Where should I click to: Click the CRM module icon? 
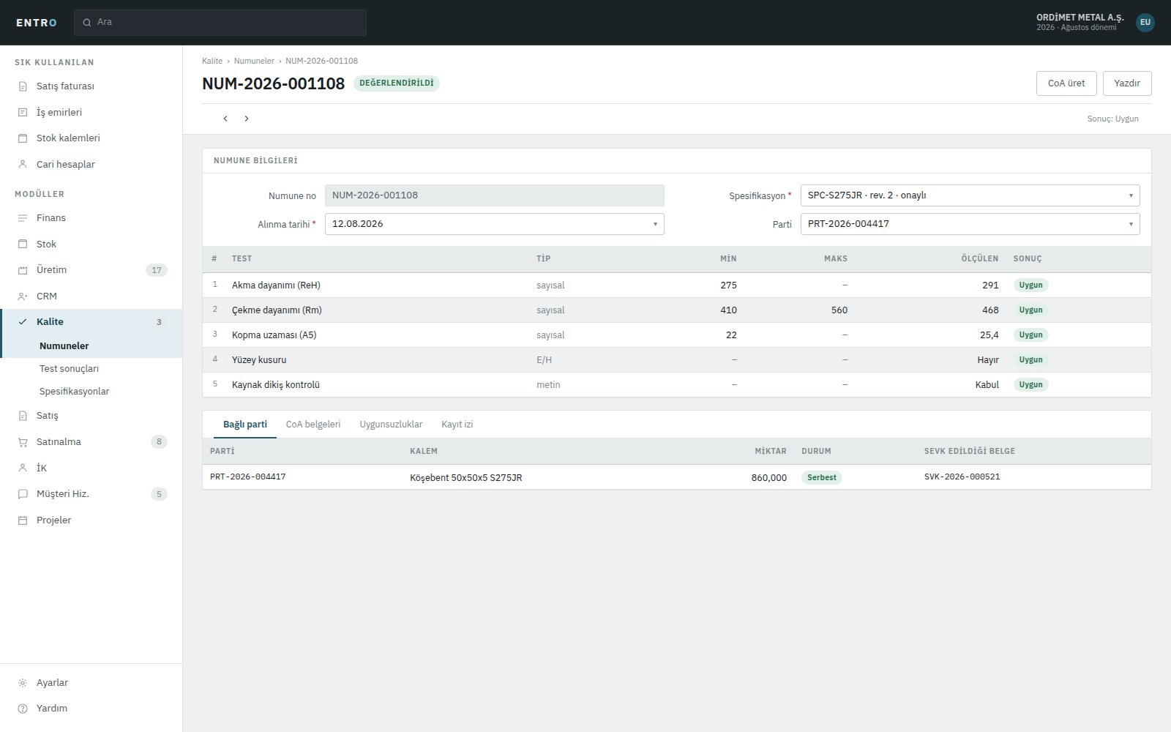(x=23, y=296)
